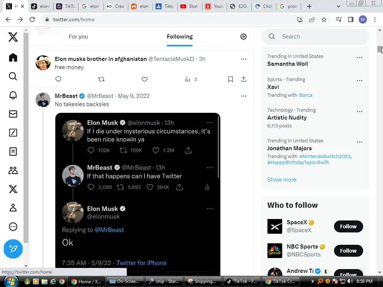The height and width of the screenshot is (287, 383).
Task: Follow SpaceX account
Action: pyautogui.click(x=348, y=226)
